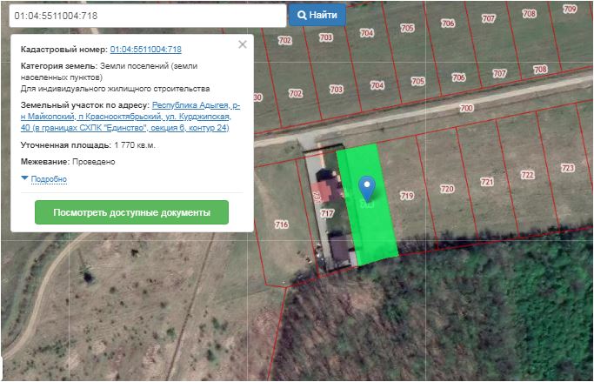
Task: Select parcel 720 on the map
Action: pyautogui.click(x=447, y=189)
